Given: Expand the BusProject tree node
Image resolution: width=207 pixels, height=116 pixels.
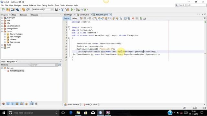Looking at the screenshot, I should (x=2, y=18).
